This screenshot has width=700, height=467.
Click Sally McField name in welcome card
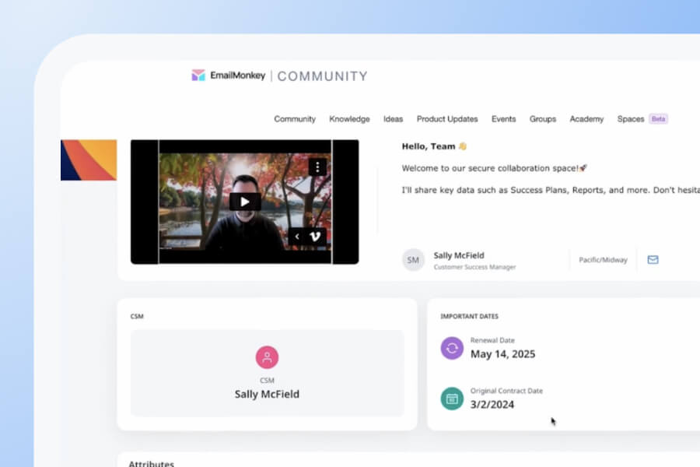459,255
